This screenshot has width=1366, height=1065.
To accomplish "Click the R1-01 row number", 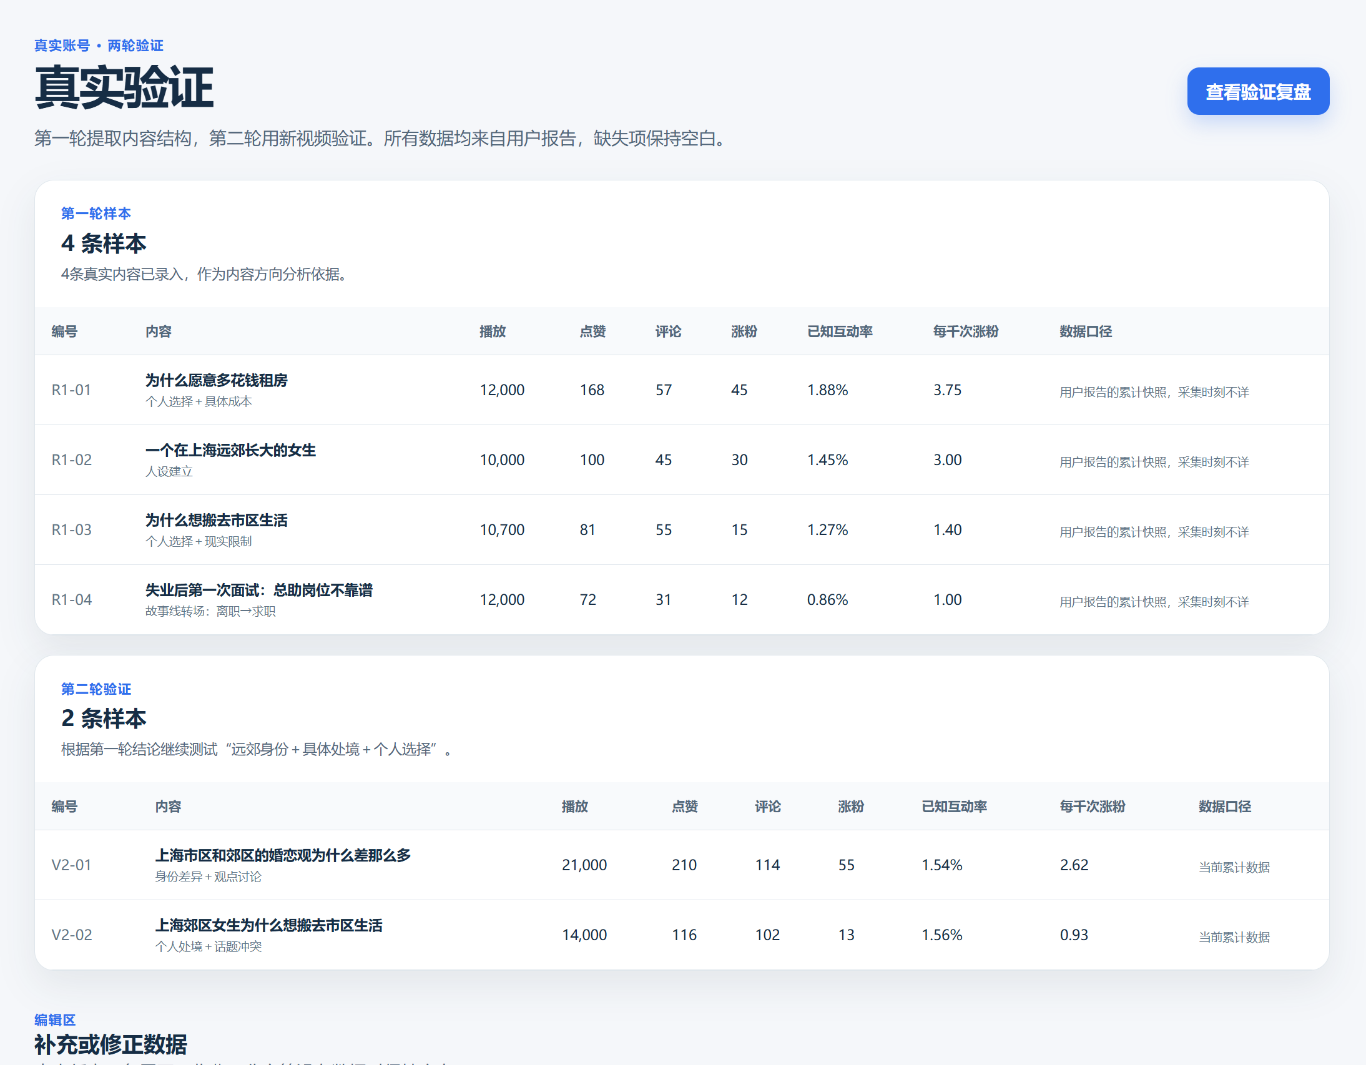I will (71, 390).
